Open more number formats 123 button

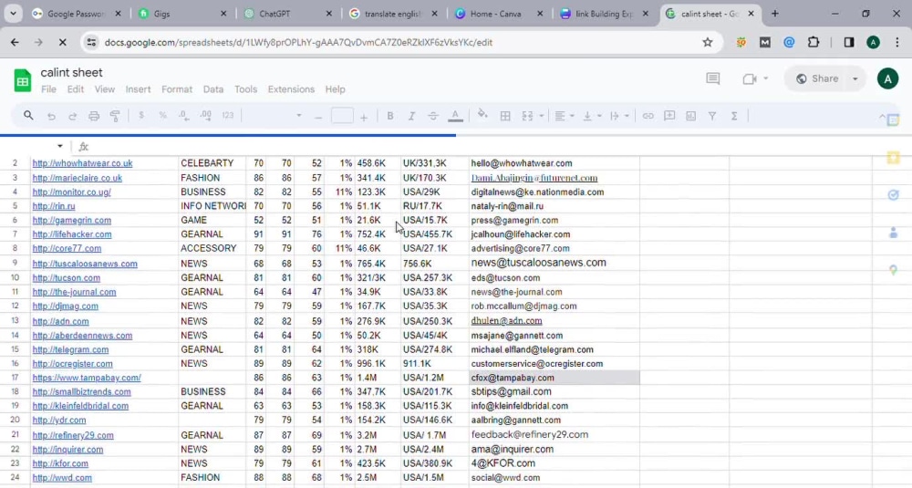click(228, 116)
